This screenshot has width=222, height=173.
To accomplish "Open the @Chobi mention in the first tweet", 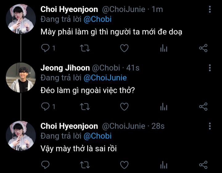I will pos(97,19).
